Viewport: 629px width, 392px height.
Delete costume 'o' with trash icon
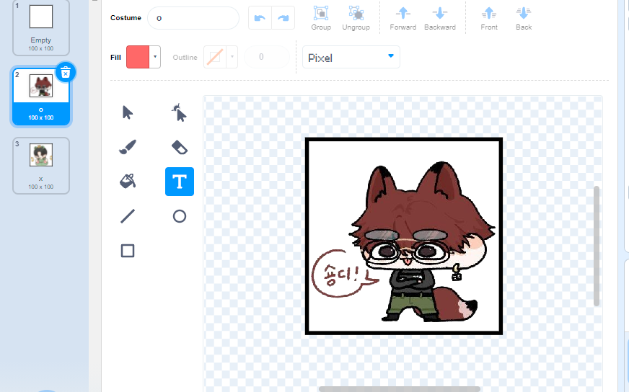click(66, 73)
